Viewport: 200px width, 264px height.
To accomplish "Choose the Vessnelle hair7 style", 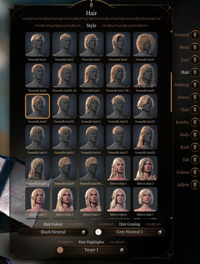I will coord(91,75).
